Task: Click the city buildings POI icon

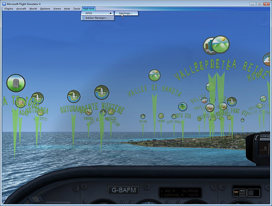Action: 210,46
